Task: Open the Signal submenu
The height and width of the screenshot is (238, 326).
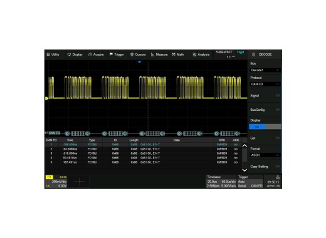Action: coord(265,96)
